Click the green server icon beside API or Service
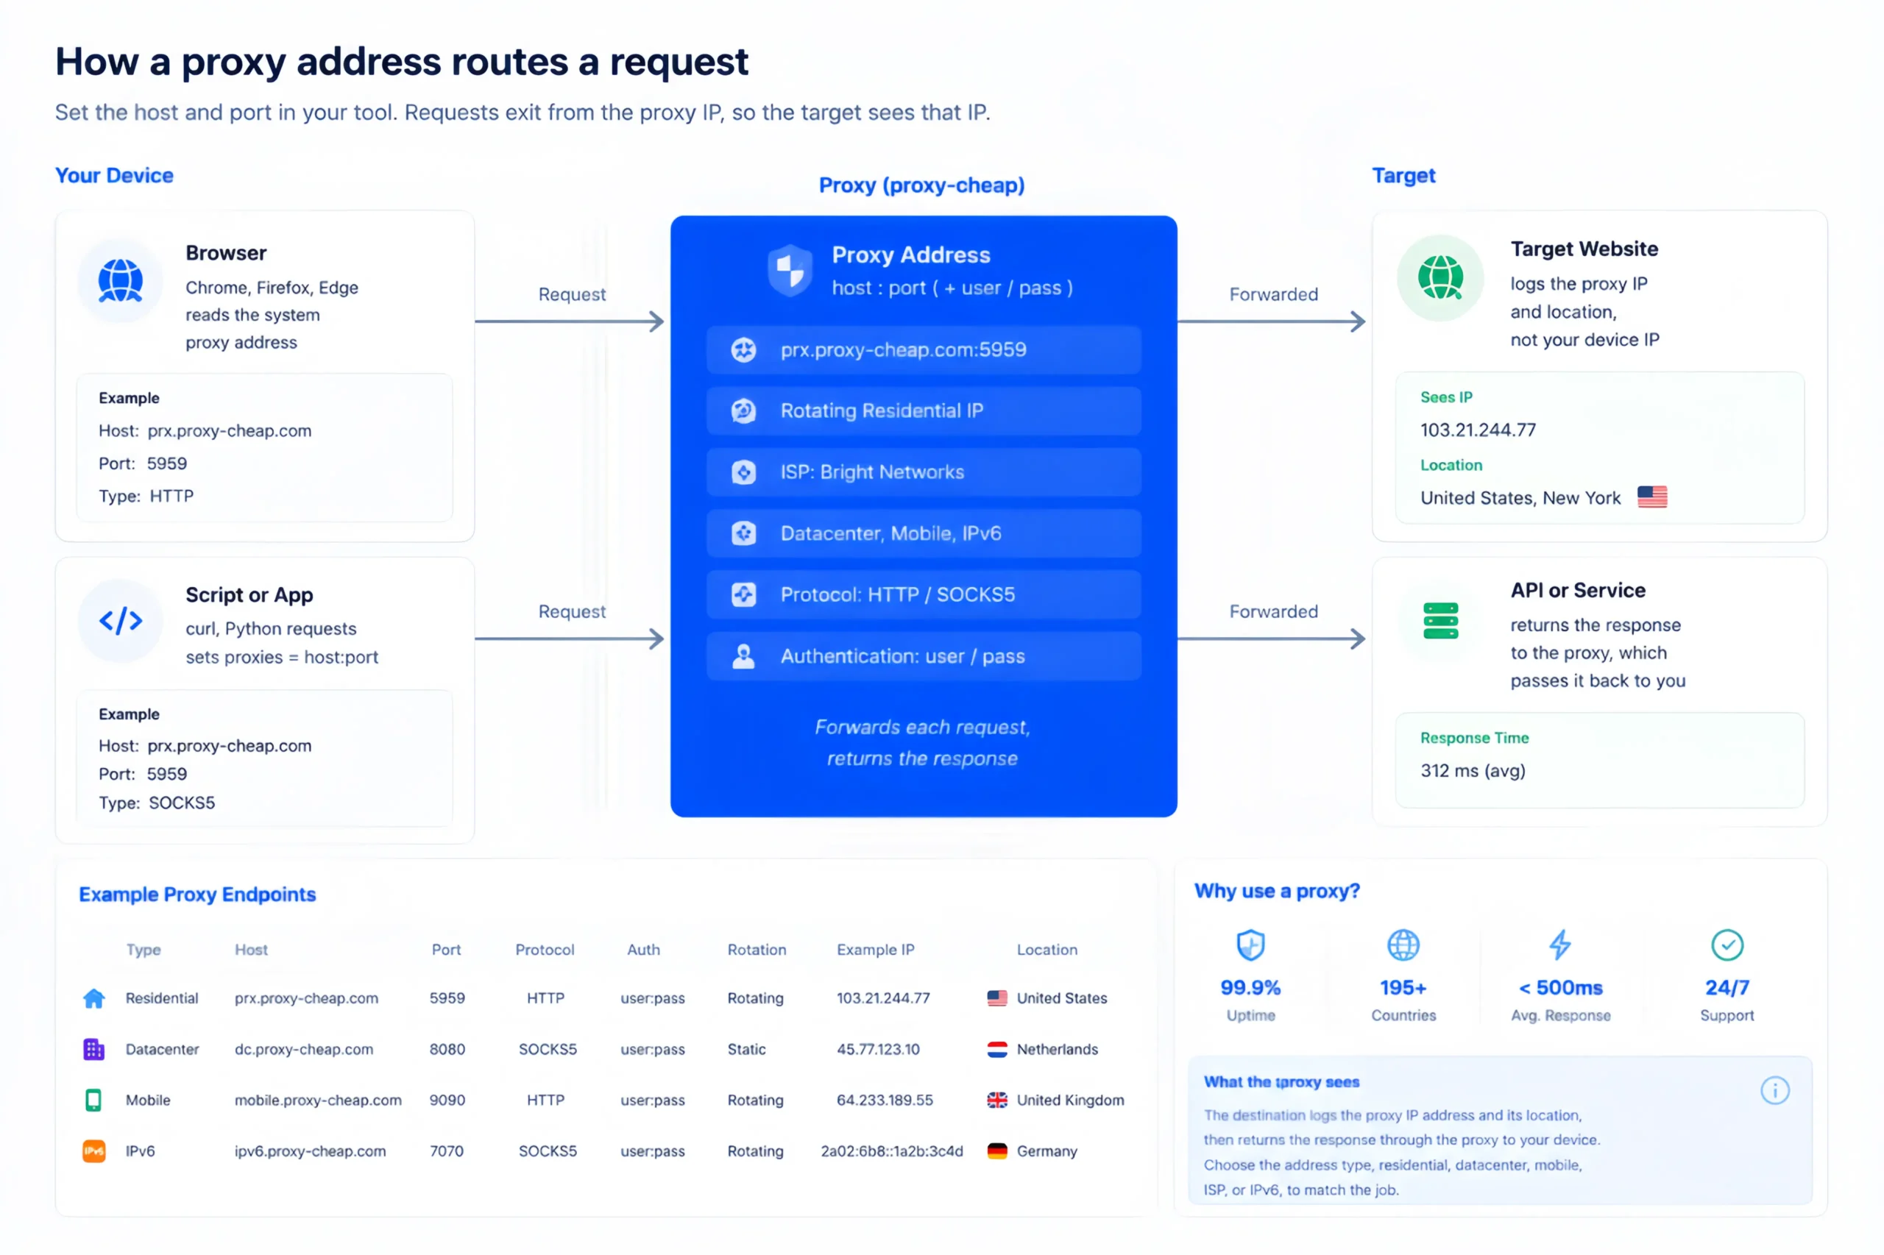 click(1439, 621)
